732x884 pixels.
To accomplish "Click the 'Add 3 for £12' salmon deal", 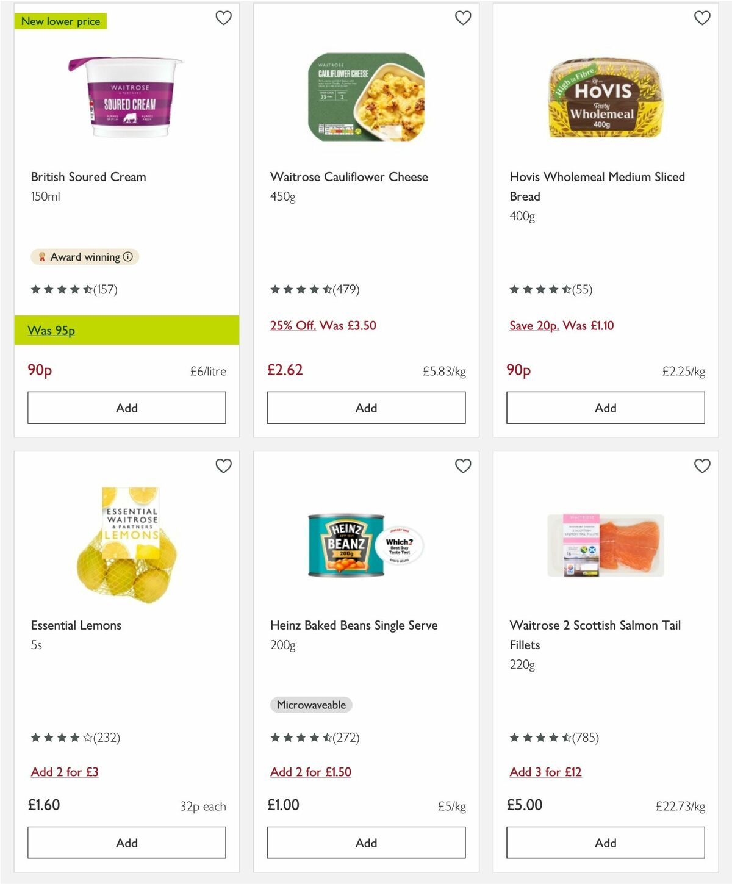I will coord(545,772).
